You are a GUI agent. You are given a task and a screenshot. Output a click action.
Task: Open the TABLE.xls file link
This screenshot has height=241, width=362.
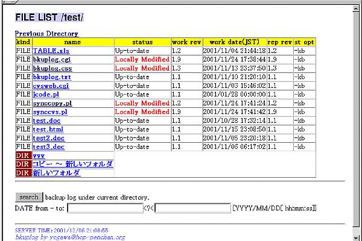coord(51,51)
